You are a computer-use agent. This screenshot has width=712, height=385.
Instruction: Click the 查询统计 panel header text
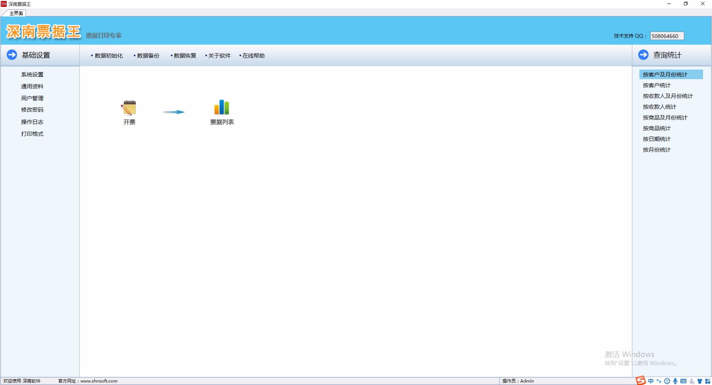[x=667, y=55]
